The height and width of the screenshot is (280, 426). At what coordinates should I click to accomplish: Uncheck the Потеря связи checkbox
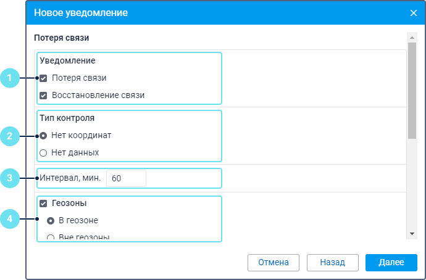(44, 78)
